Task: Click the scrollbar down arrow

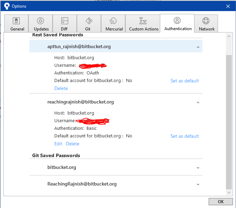Action: point(229,192)
